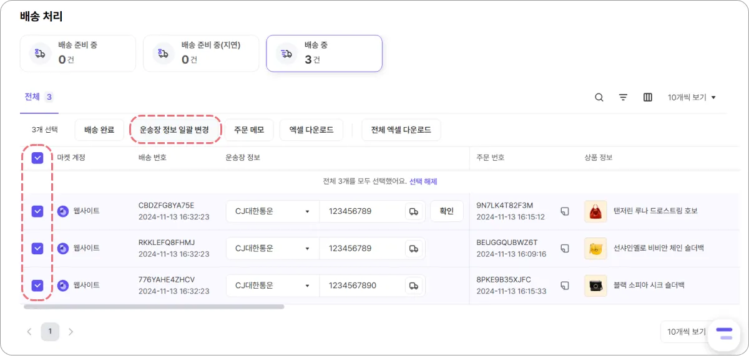Click the 선택 해제 link
The image size is (749, 356).
click(x=423, y=181)
